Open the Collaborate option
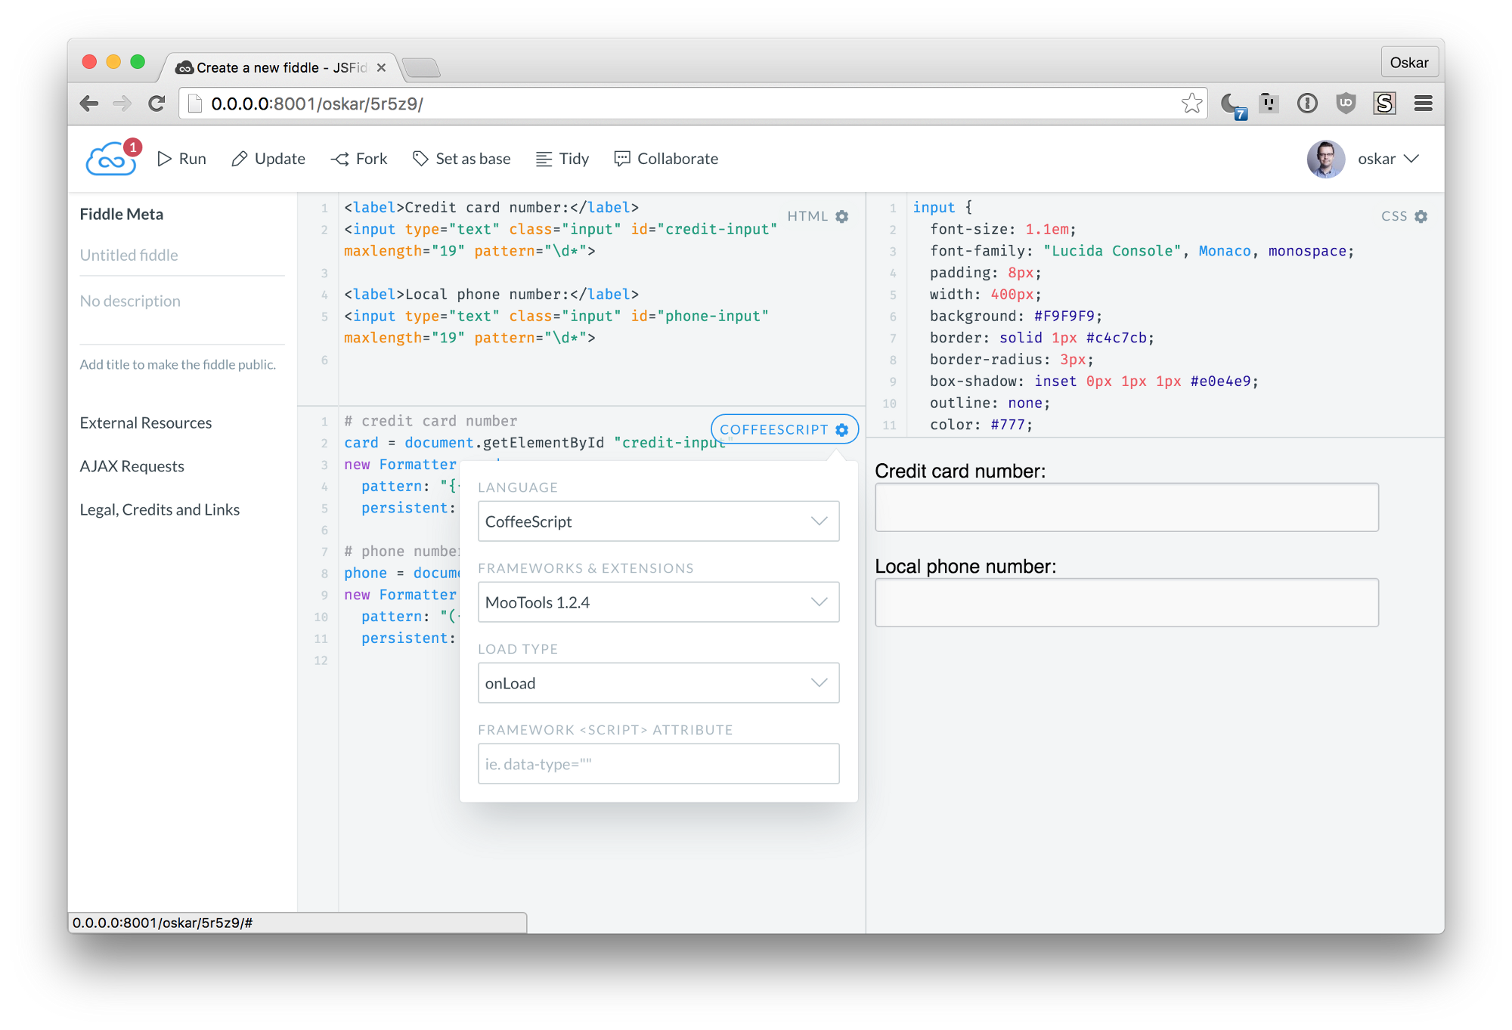1512x1030 pixels. 666,159
